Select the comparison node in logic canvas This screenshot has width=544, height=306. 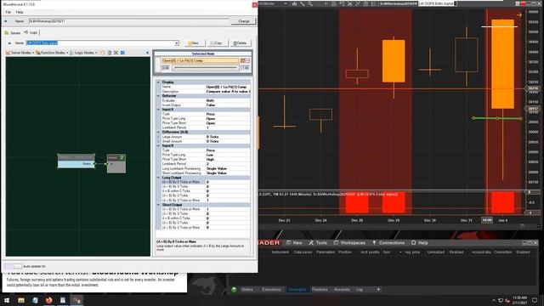(76, 161)
